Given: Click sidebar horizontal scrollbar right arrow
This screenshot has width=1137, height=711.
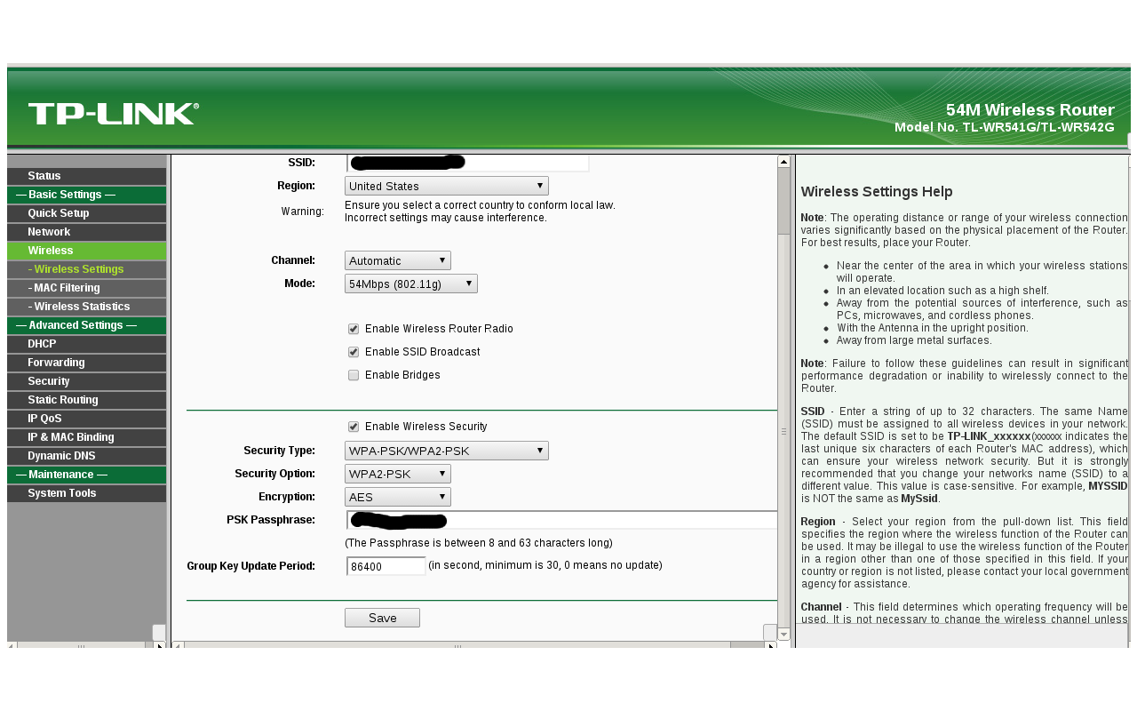Looking at the screenshot, I should (160, 646).
